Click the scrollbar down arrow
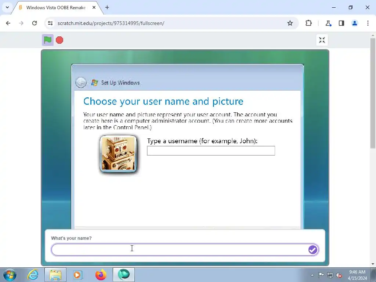Image resolution: width=376 pixels, height=282 pixels. (373, 264)
